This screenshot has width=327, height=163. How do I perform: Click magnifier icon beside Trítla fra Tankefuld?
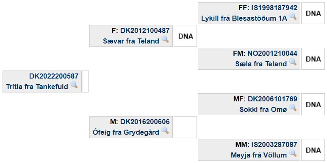tap(74, 84)
